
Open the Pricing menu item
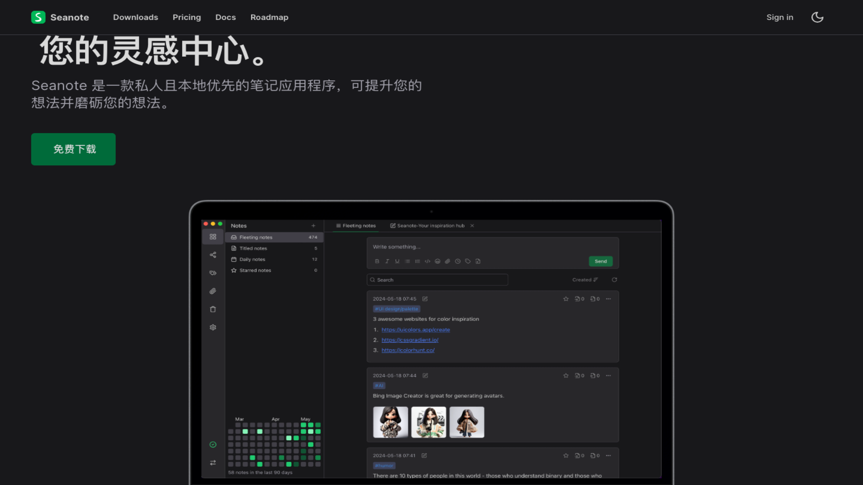[x=187, y=17]
